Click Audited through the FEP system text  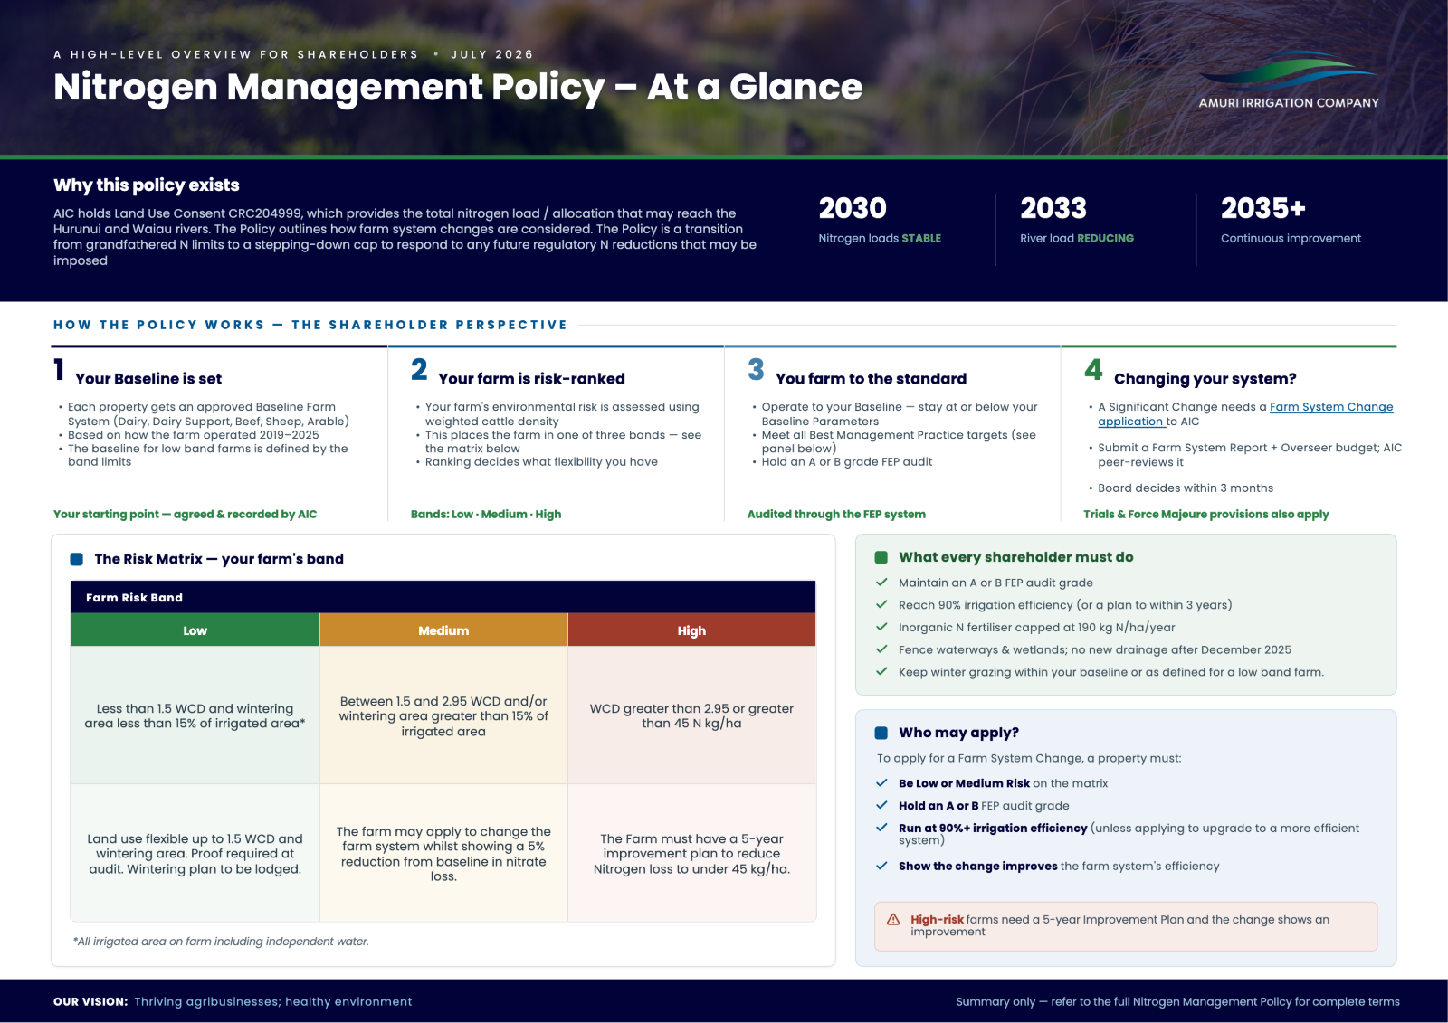click(836, 514)
